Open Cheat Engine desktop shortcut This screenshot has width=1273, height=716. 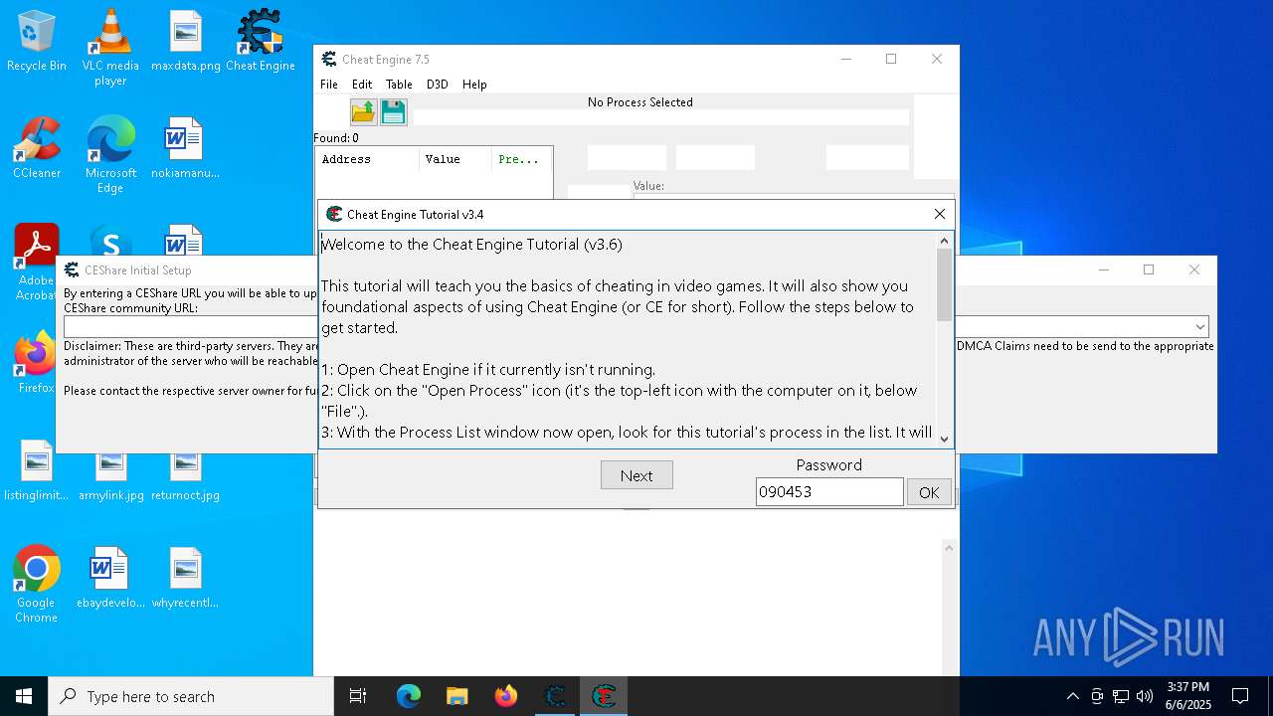click(x=261, y=42)
